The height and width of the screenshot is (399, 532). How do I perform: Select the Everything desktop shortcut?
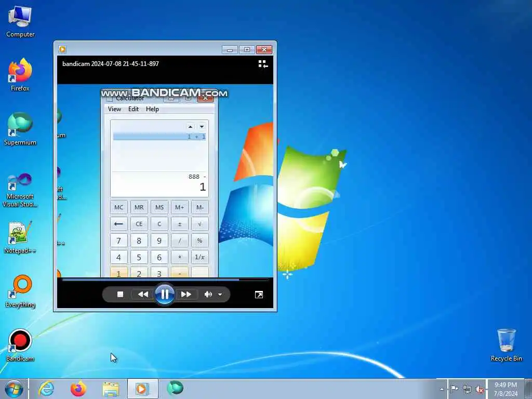[x=20, y=291]
